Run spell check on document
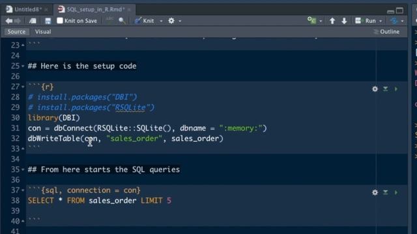This screenshot has height=234, width=417. pyautogui.click(x=109, y=20)
